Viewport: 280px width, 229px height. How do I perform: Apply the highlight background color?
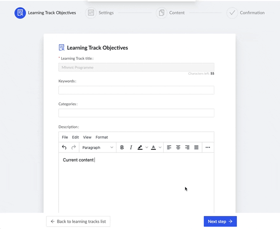(x=140, y=148)
